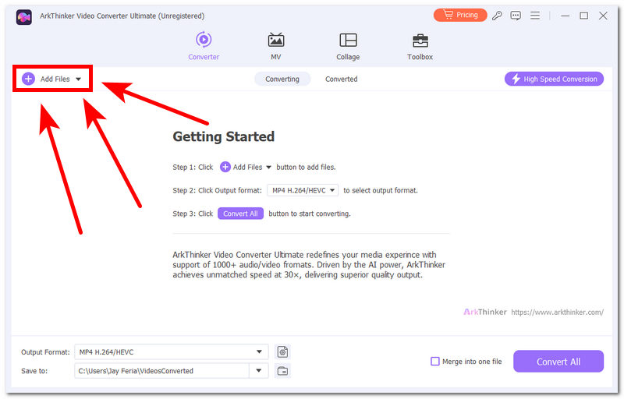This screenshot has width=624, height=399.
Task: Open the MV maker icon
Action: [x=276, y=41]
